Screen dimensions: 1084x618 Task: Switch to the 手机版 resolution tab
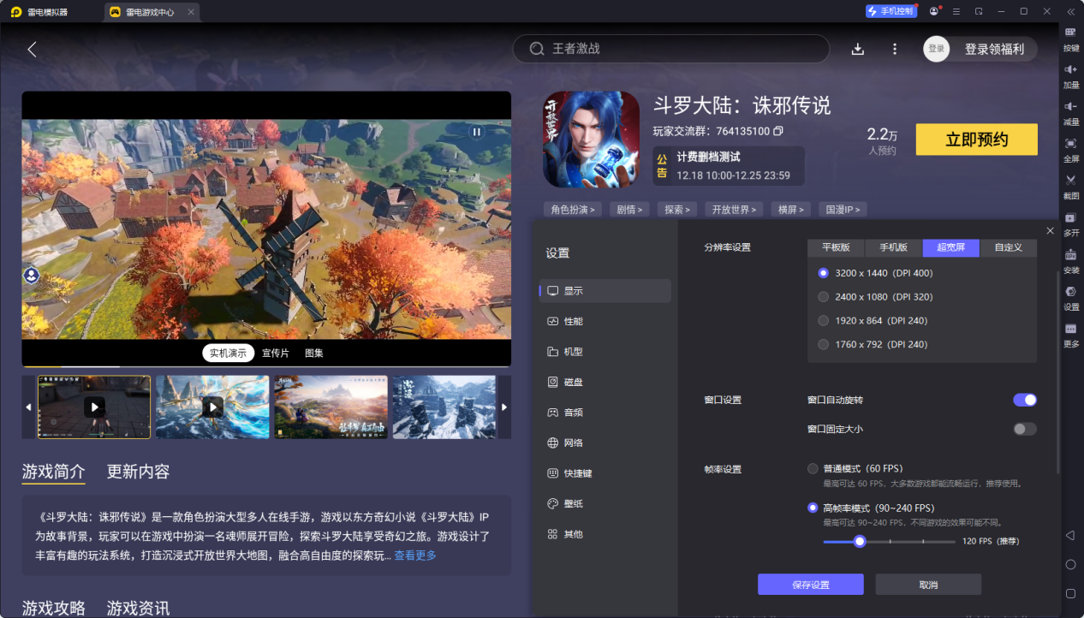click(893, 247)
